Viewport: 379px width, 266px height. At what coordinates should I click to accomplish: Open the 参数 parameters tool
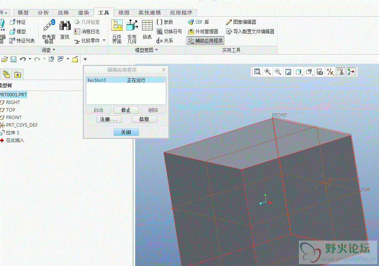click(x=165, y=22)
